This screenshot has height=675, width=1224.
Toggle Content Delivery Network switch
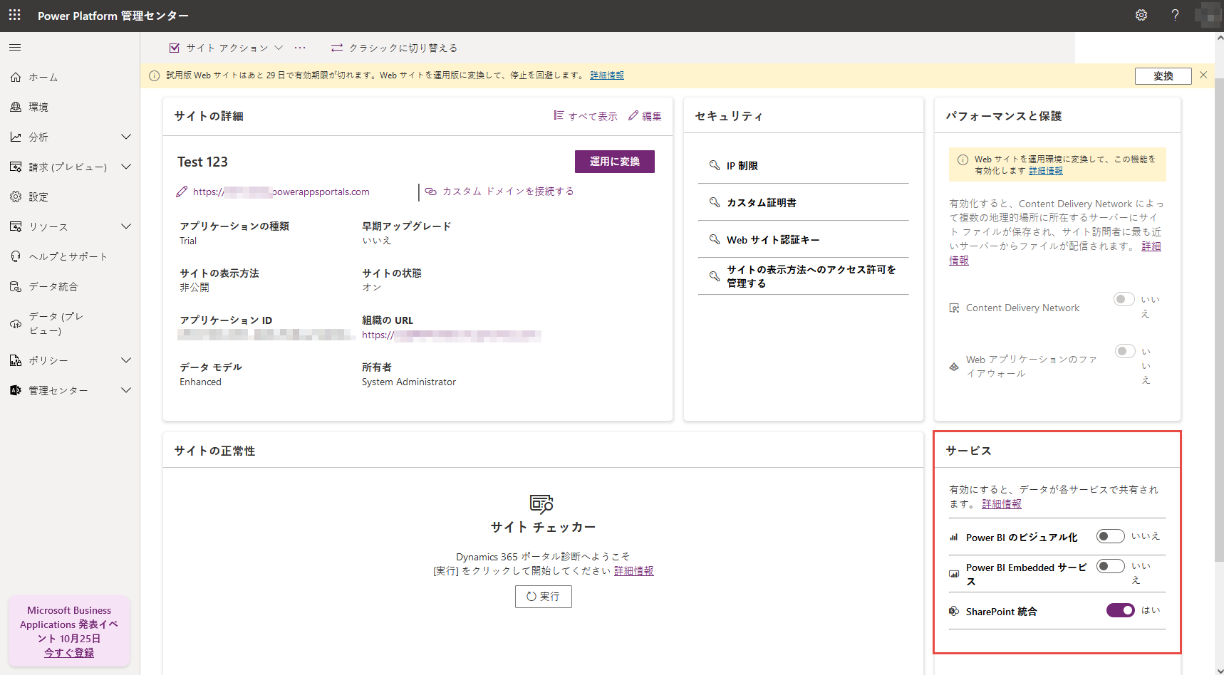(x=1124, y=299)
